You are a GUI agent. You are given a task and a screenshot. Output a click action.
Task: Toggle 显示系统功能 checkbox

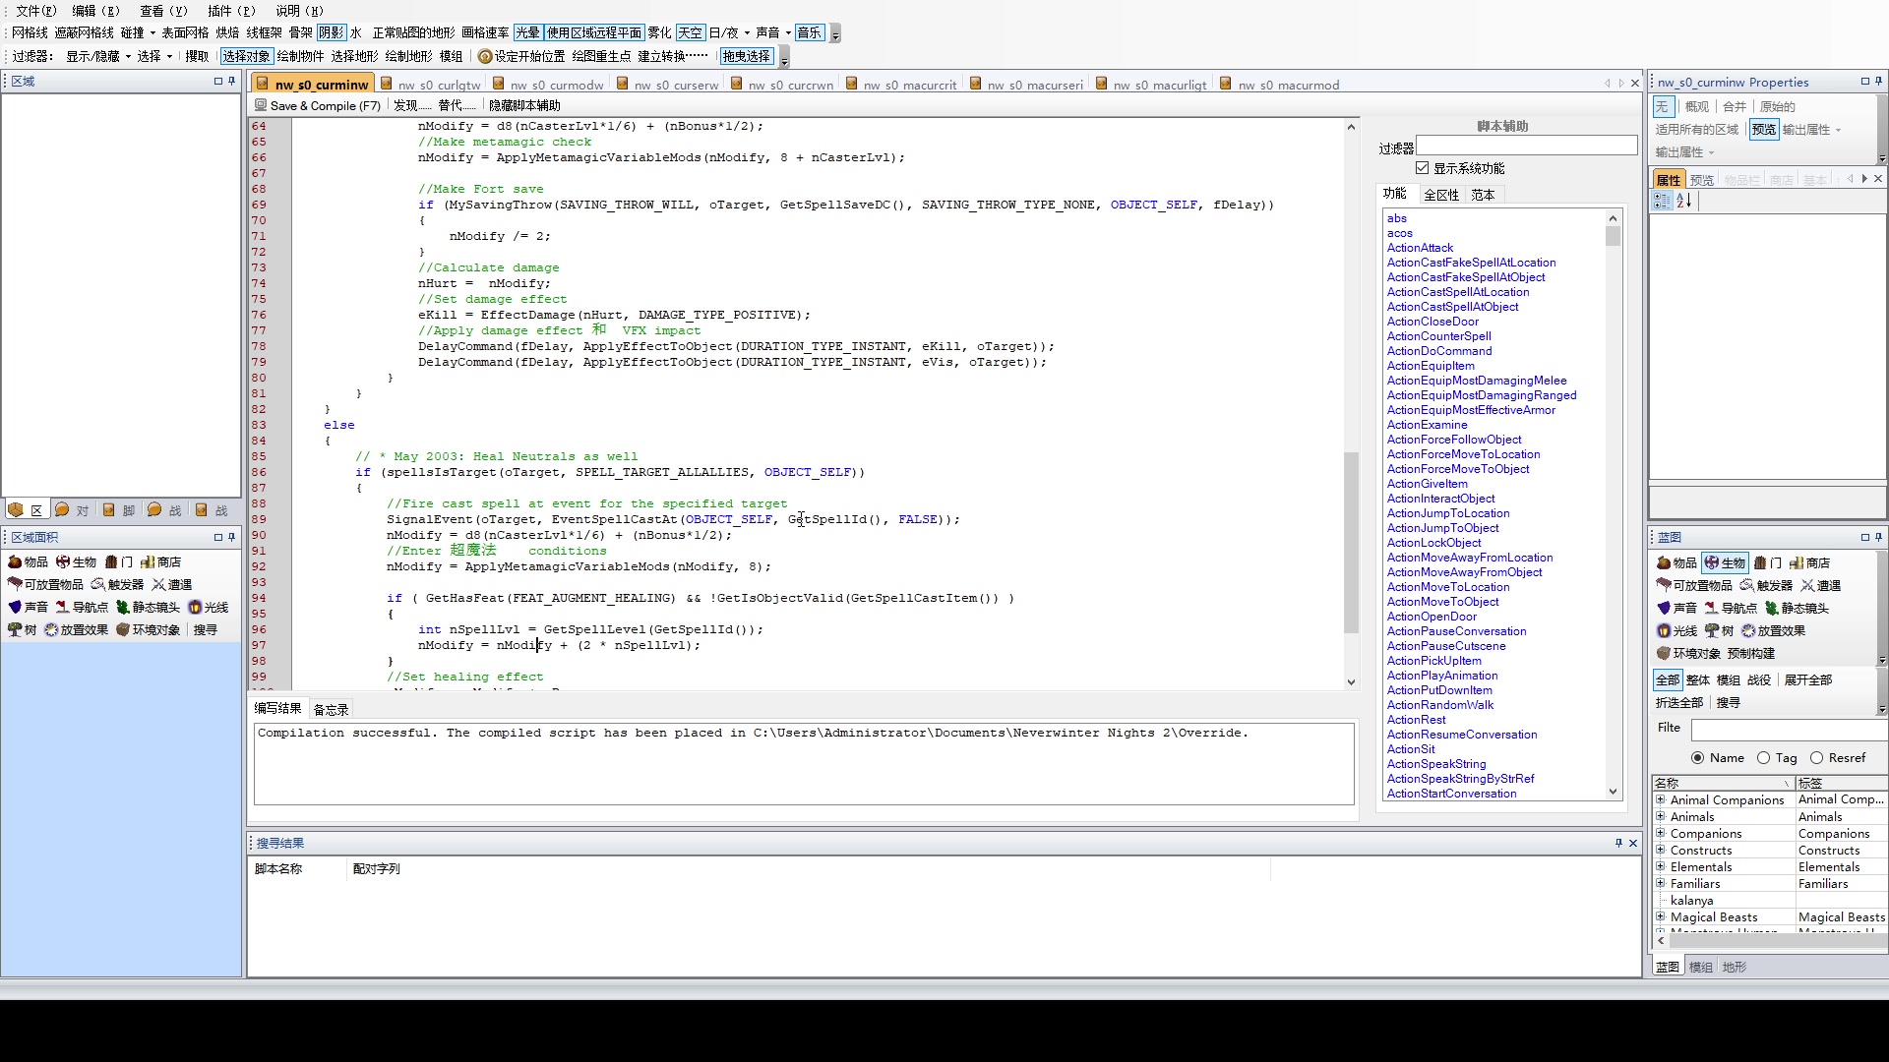click(x=1422, y=168)
